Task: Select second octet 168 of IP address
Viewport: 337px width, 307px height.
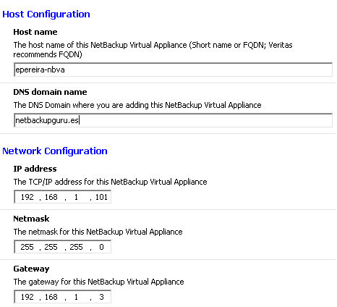Action: coord(51,197)
